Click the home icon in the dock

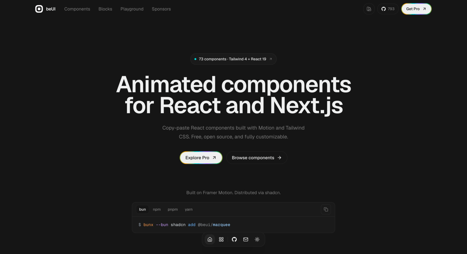click(210, 239)
